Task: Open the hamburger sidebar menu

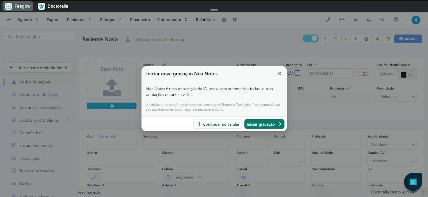Action: [x=9, y=20]
